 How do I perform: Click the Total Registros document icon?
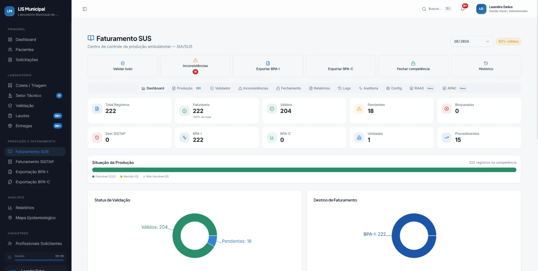point(97,109)
